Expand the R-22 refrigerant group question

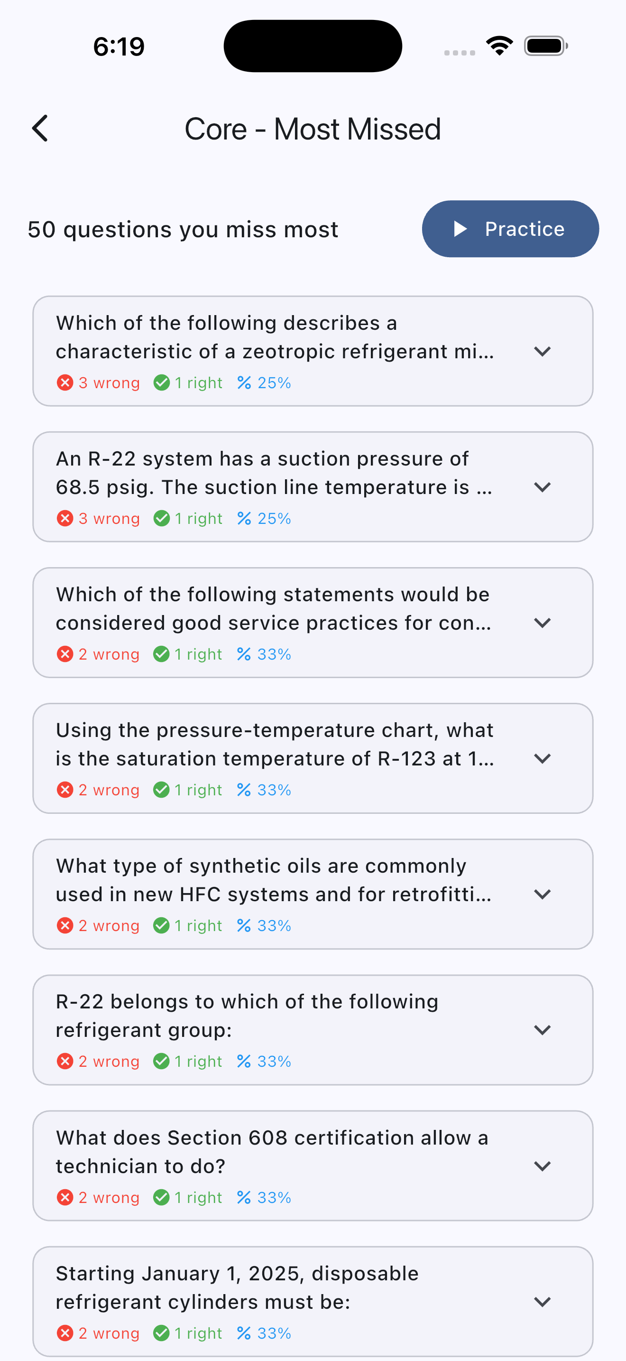point(542,1030)
